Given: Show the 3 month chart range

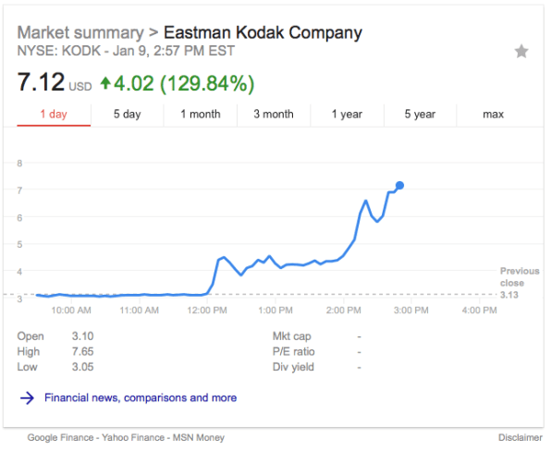Looking at the screenshot, I should tap(274, 115).
